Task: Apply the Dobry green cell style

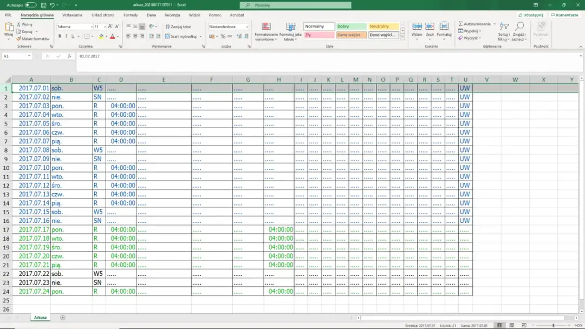Action: (351, 26)
